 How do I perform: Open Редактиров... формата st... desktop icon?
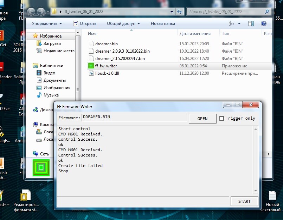(x=26, y=201)
